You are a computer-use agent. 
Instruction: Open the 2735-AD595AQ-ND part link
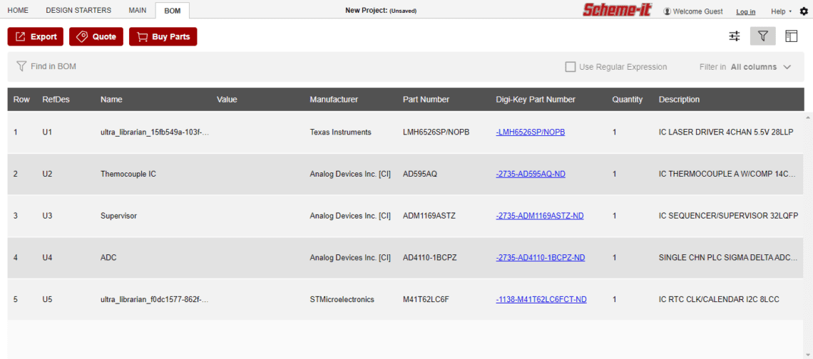coord(531,174)
